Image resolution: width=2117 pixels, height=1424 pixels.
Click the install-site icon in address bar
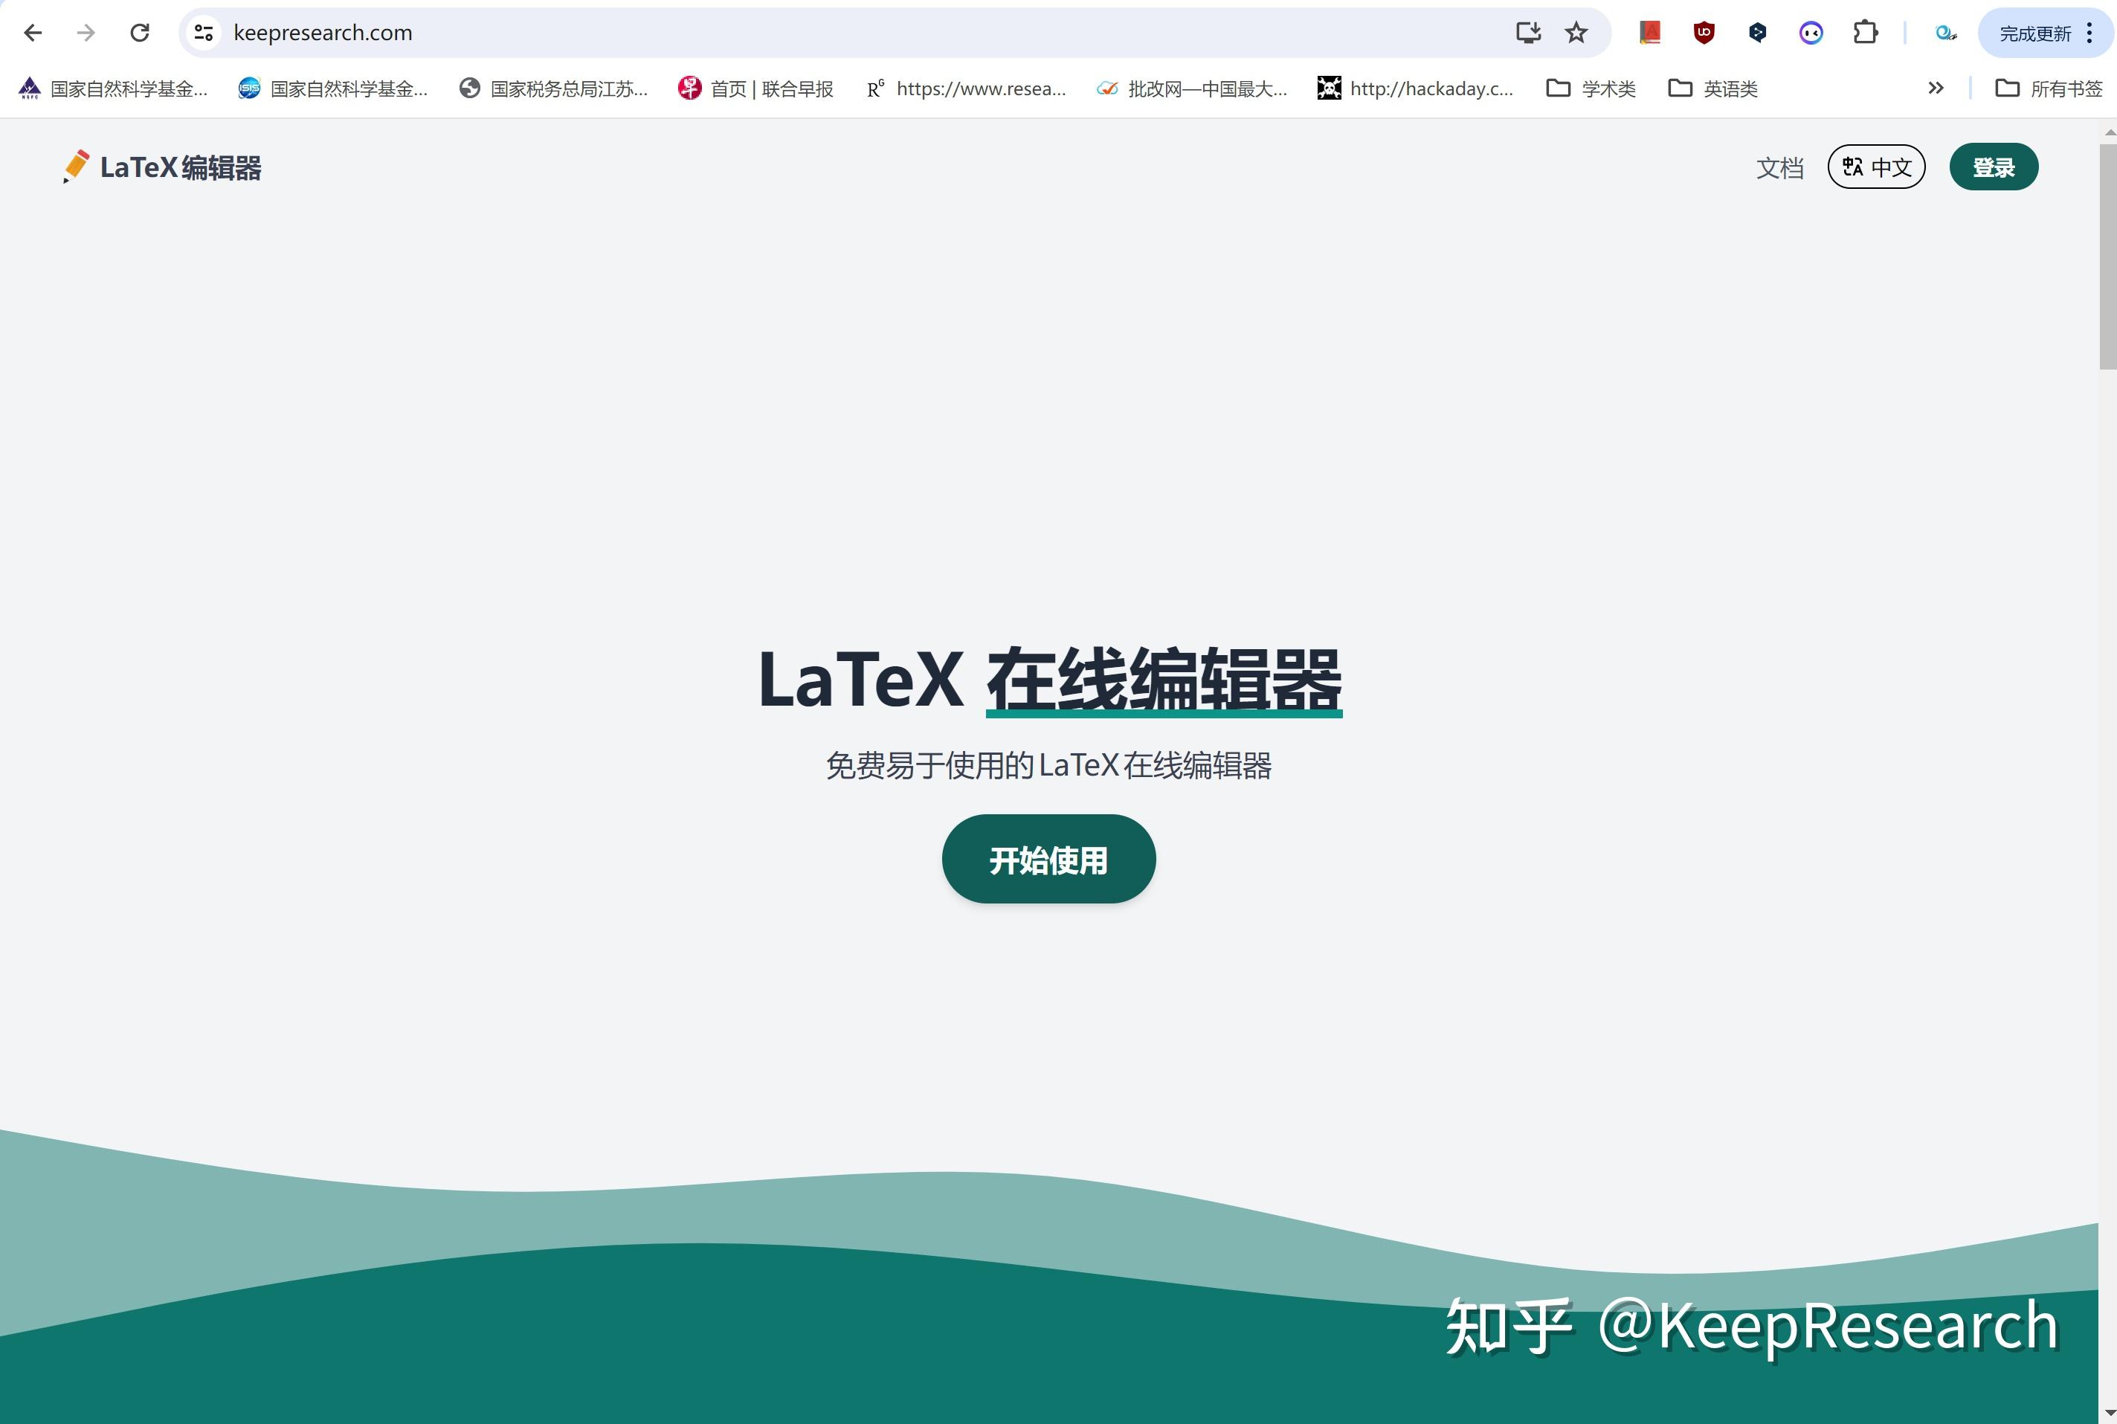[x=1530, y=32]
